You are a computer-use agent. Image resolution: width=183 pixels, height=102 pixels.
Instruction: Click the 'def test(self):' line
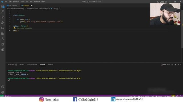coord(23,20)
